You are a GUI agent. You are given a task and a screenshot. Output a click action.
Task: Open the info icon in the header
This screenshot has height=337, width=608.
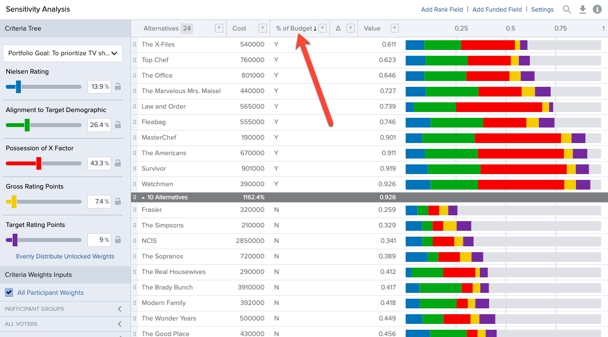click(597, 9)
